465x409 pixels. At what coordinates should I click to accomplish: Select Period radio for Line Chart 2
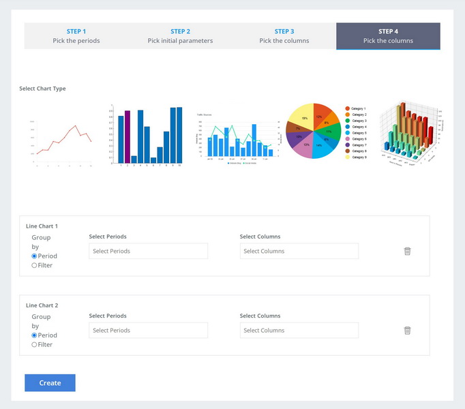34,335
